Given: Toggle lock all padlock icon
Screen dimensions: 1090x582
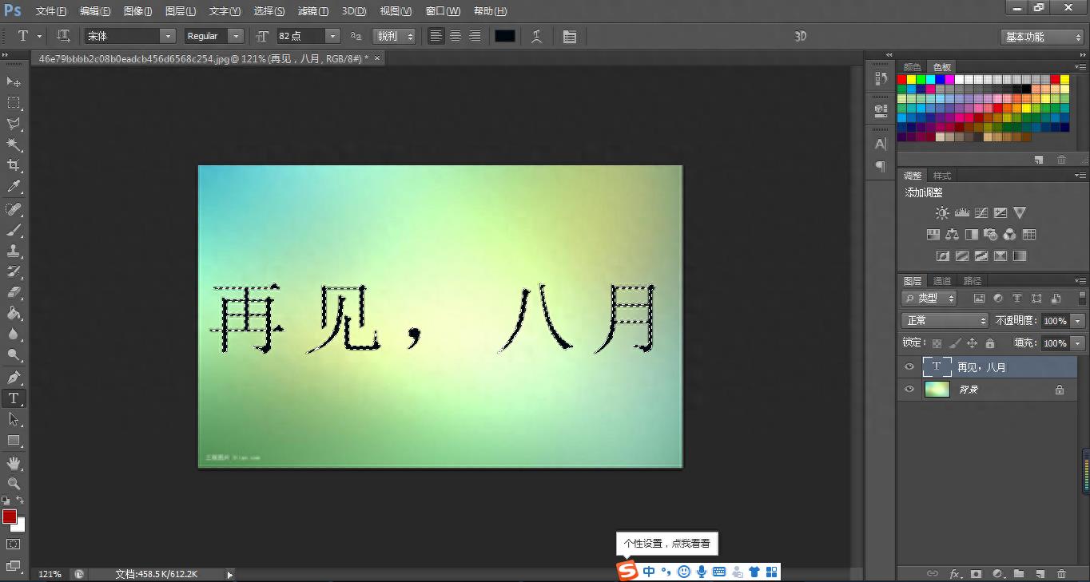Looking at the screenshot, I should 989,343.
